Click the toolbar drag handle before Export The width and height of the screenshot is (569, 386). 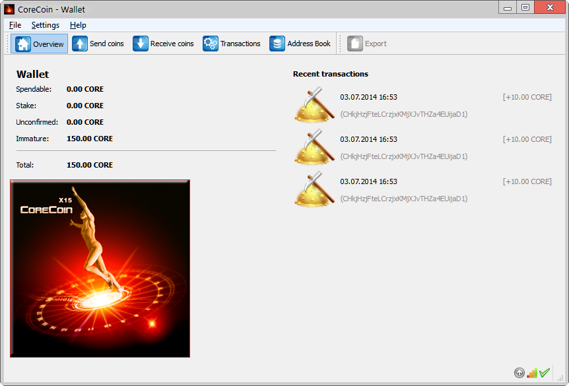340,44
